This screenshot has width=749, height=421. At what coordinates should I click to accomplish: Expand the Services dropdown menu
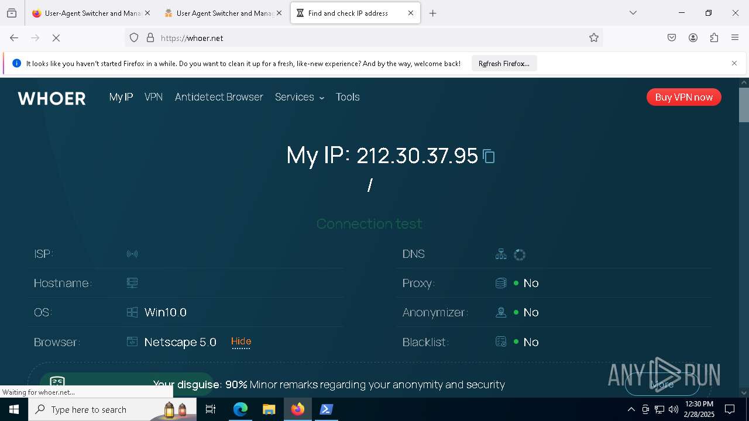(x=300, y=97)
